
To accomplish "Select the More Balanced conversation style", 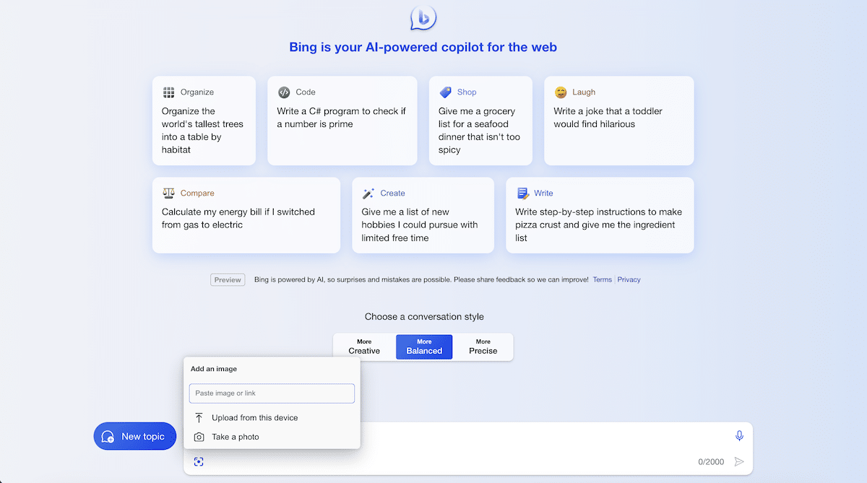I will (424, 347).
